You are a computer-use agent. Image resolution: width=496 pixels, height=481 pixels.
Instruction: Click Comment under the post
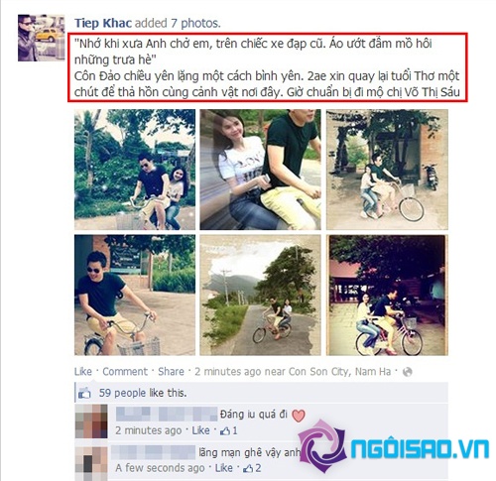coord(125,372)
